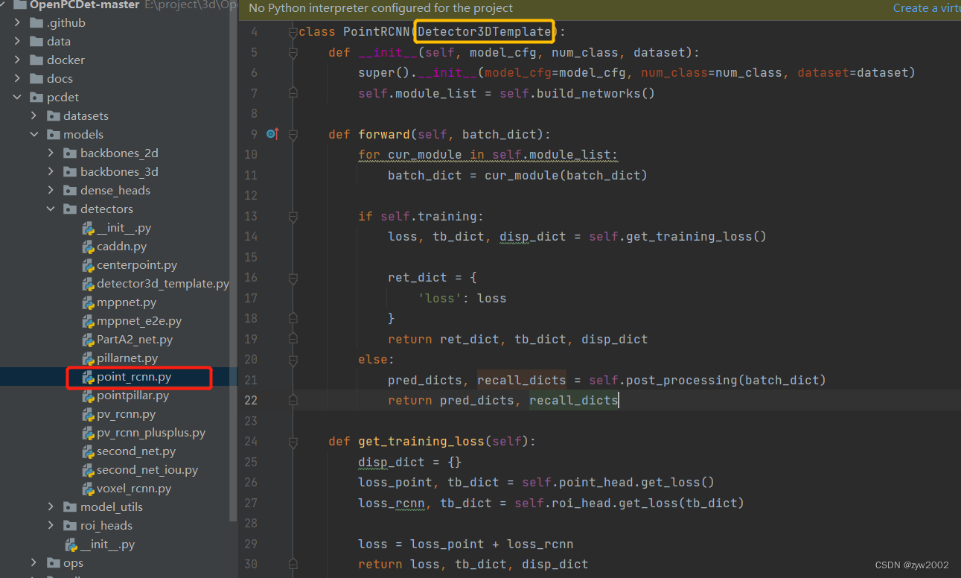Collapse the models folder chevron

point(33,134)
